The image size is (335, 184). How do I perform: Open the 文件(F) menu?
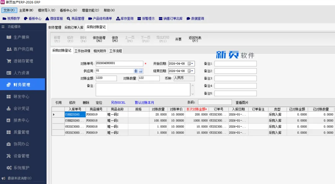click(x=9, y=10)
